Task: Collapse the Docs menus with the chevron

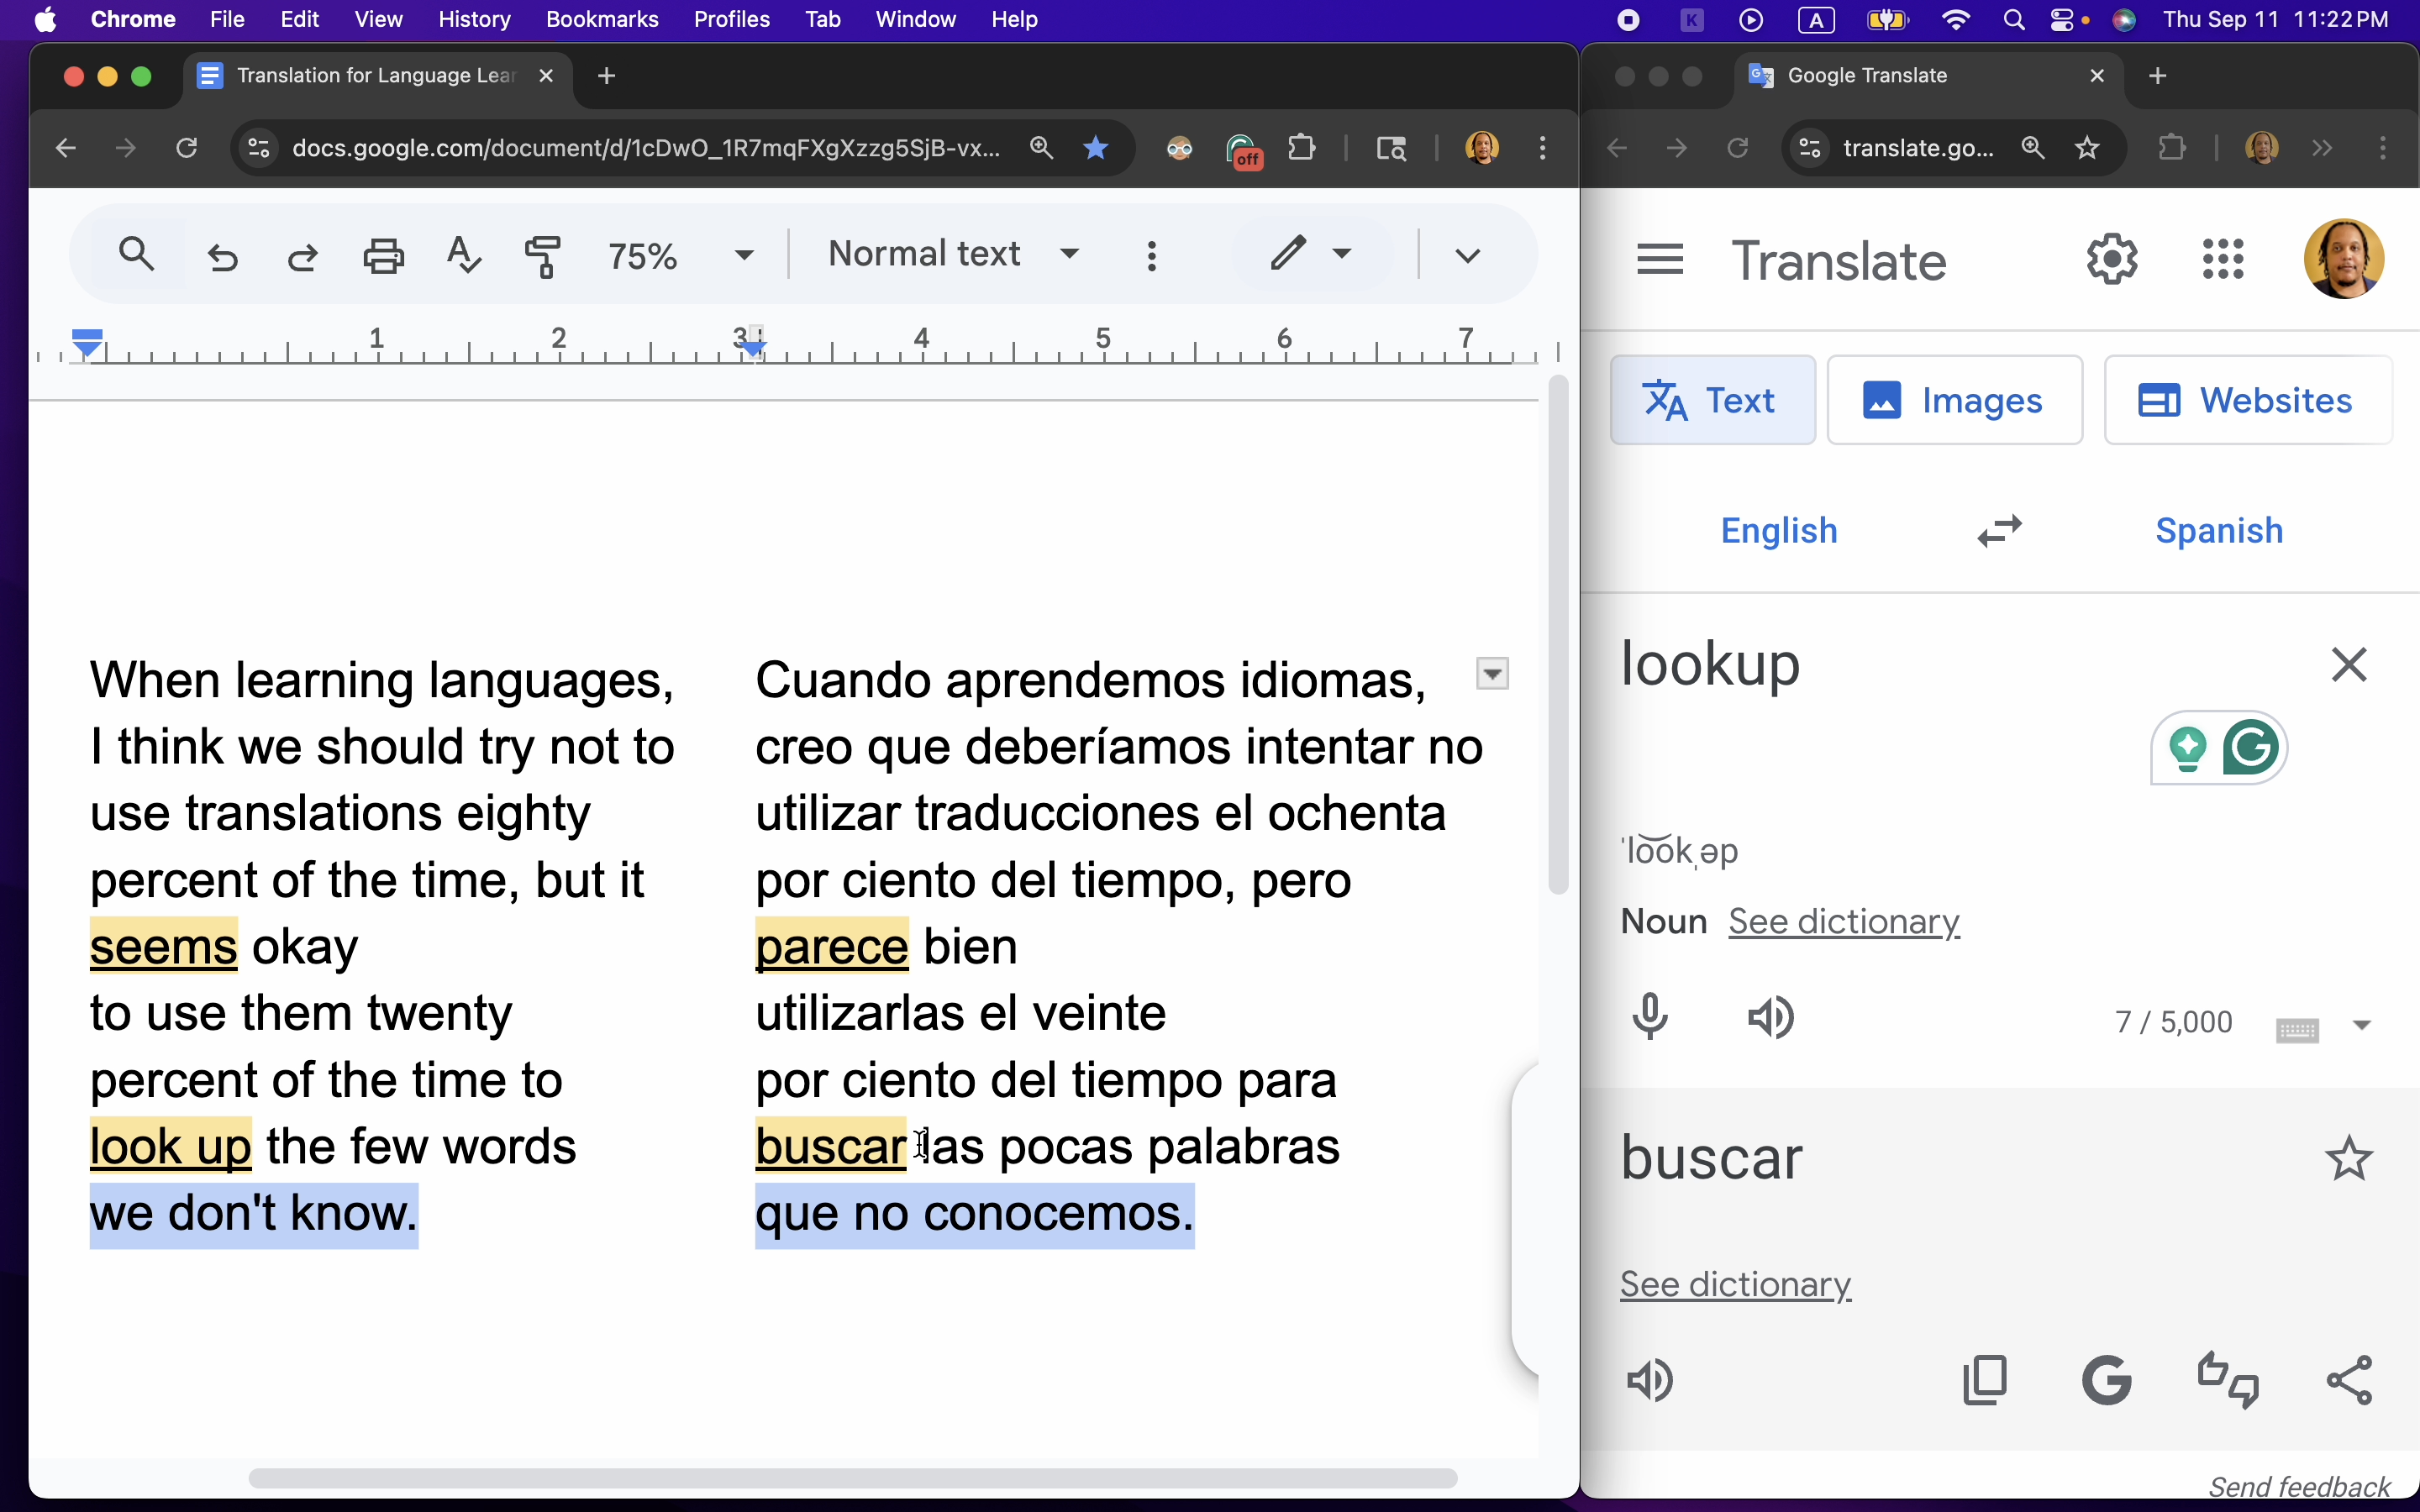Action: click(x=1467, y=256)
